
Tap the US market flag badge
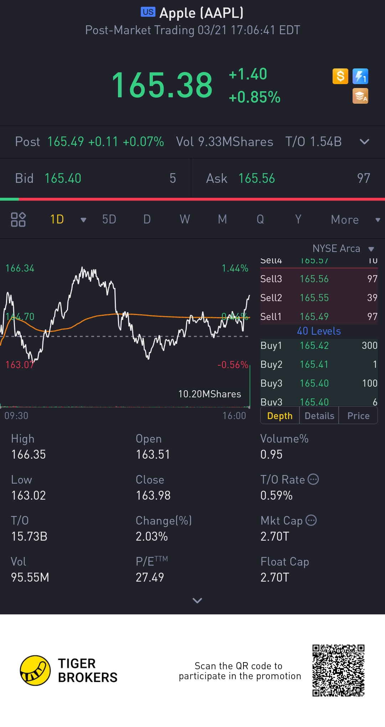tap(148, 12)
